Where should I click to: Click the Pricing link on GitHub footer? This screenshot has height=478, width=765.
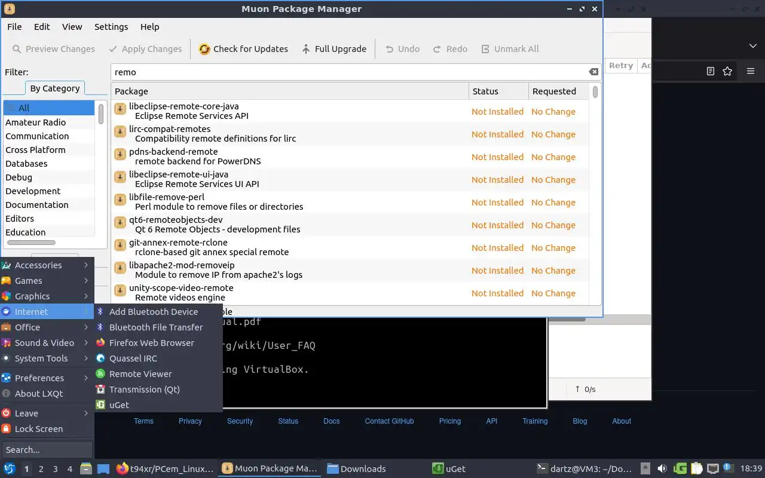[450, 421]
